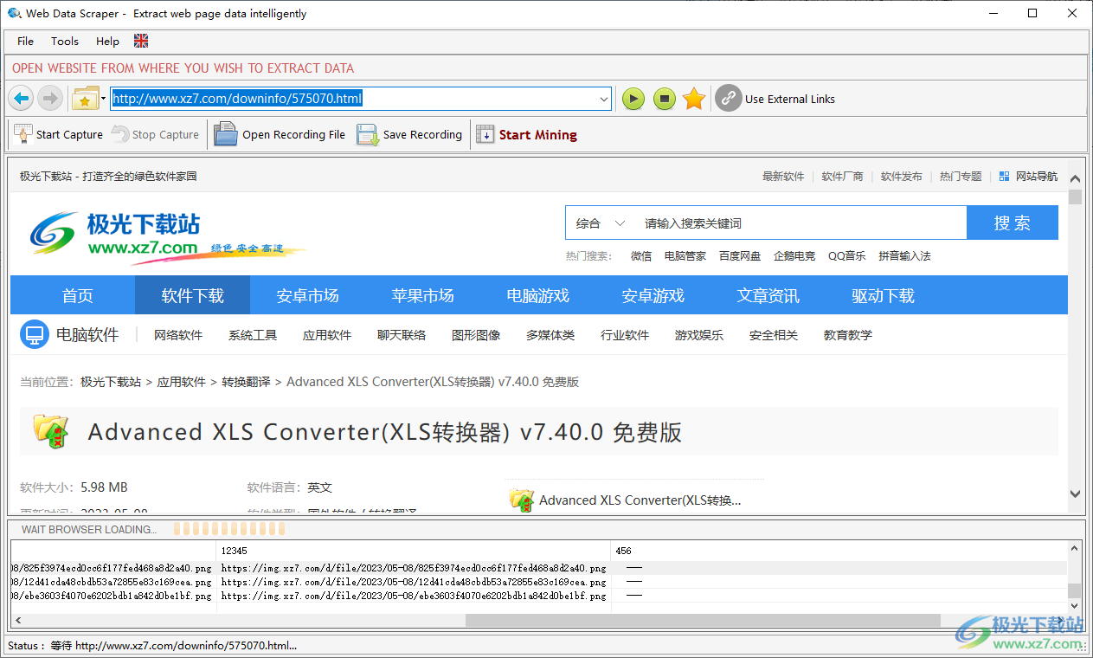Click the 图形图像 category link

(476, 335)
